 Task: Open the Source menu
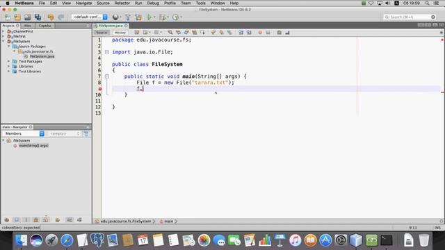point(103,3)
